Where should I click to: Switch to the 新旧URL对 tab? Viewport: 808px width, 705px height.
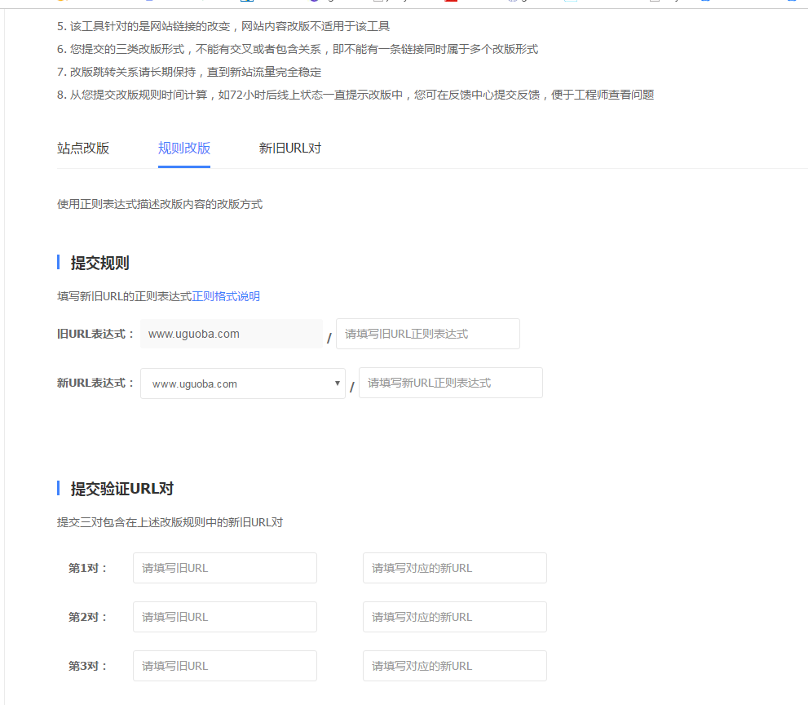289,149
